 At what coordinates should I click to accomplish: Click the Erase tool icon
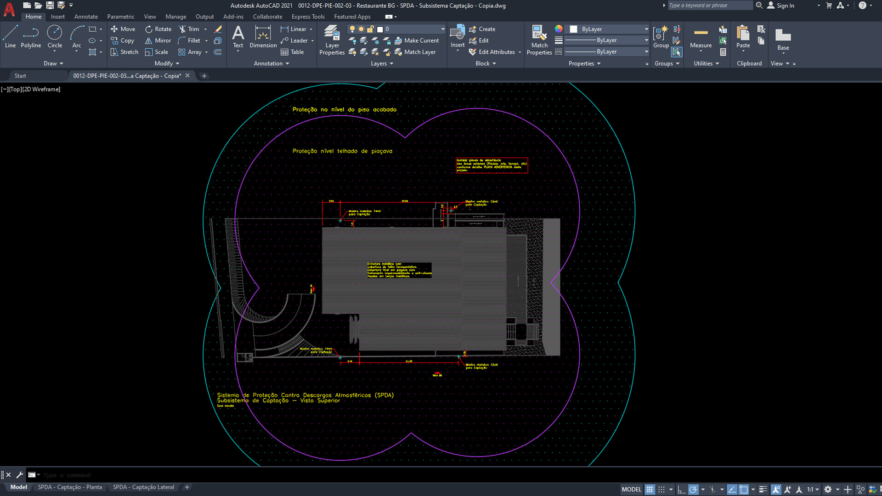[x=218, y=29]
